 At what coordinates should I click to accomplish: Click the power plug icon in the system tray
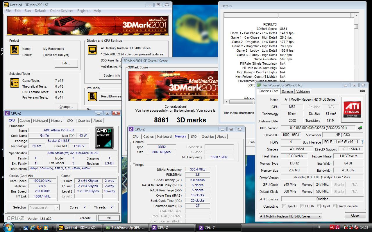346,228
